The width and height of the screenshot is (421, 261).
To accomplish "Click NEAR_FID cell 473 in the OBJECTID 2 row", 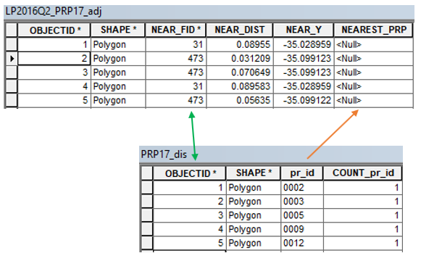I will click(x=176, y=58).
